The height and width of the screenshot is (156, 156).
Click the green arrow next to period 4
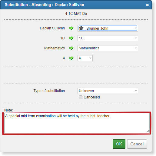tap(71, 58)
